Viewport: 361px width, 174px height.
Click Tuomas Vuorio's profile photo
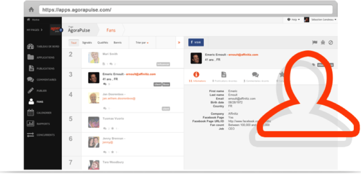94,122
